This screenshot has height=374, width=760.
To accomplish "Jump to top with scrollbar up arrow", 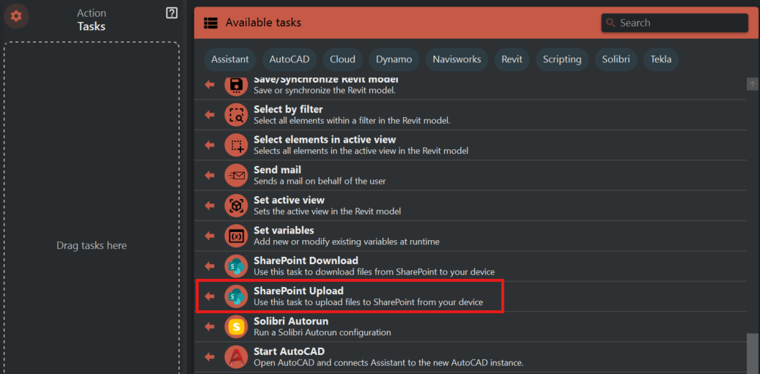I will (x=752, y=84).
